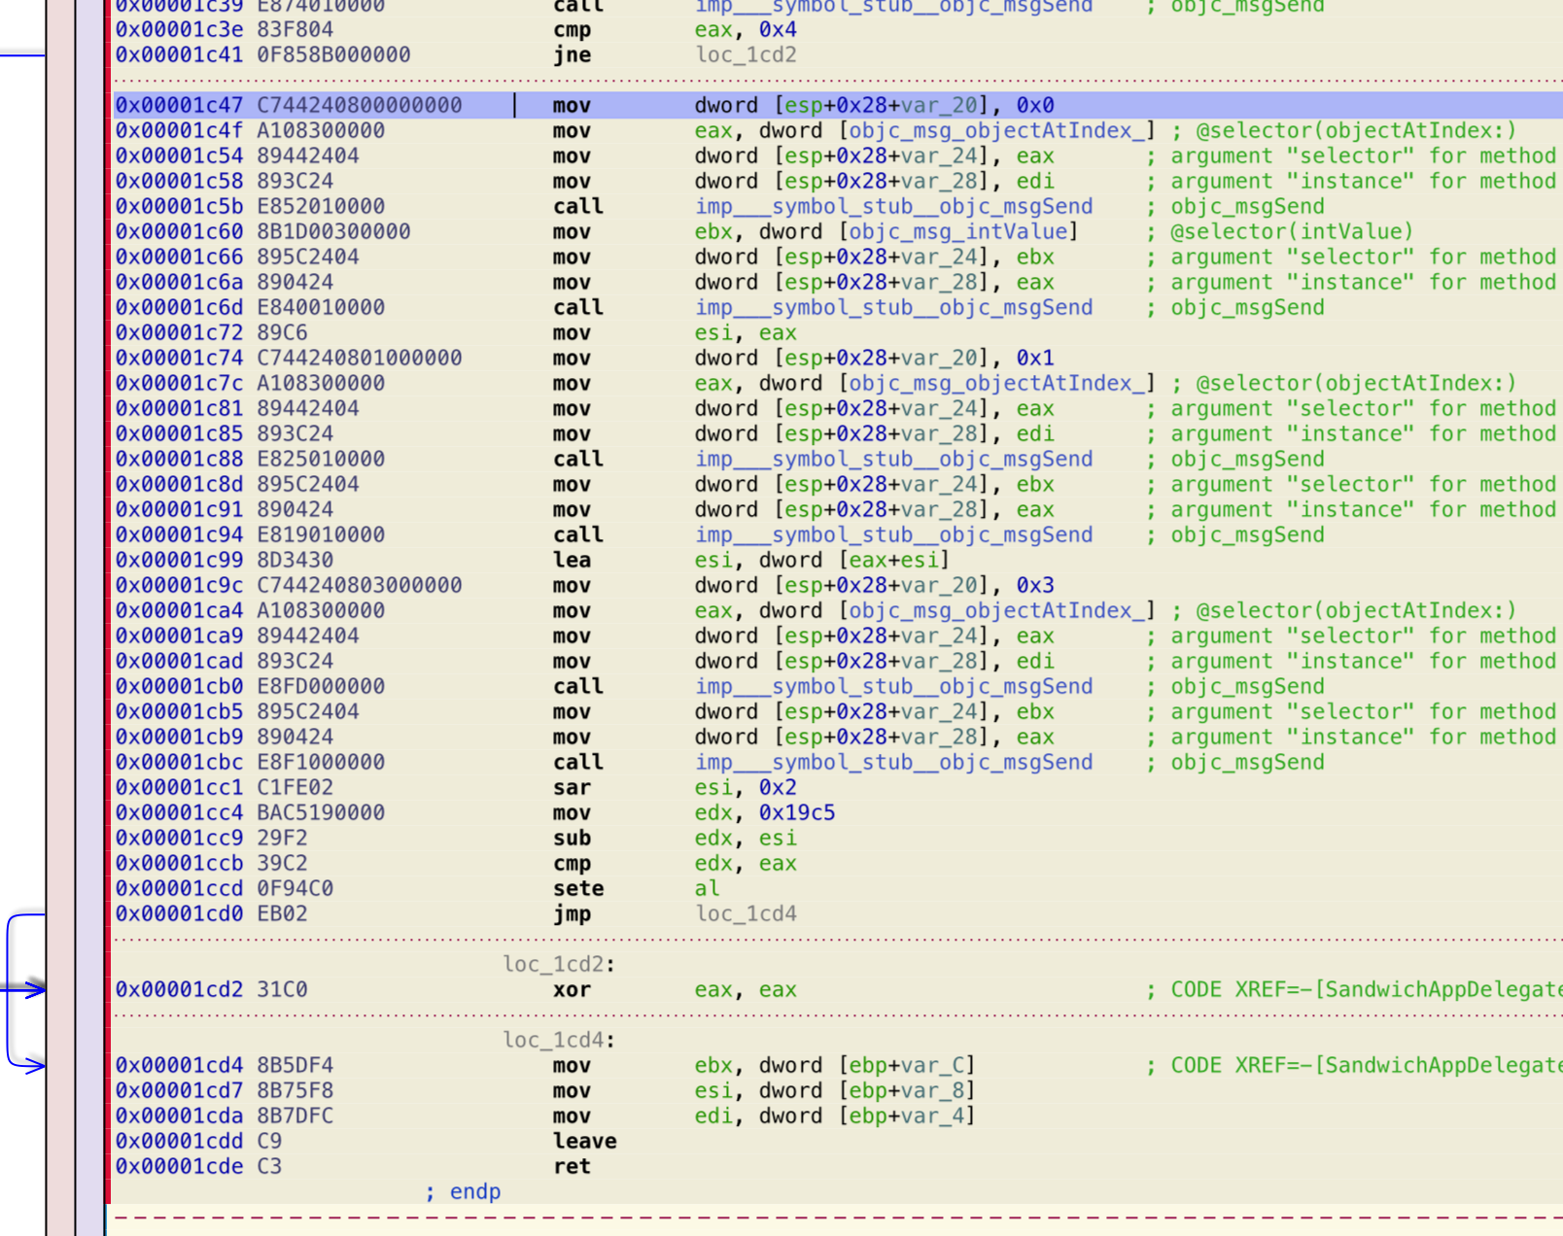Select var_8 in mov esi, dword [ebp+var_8]
This screenshot has width=1563, height=1236.
(932, 1090)
